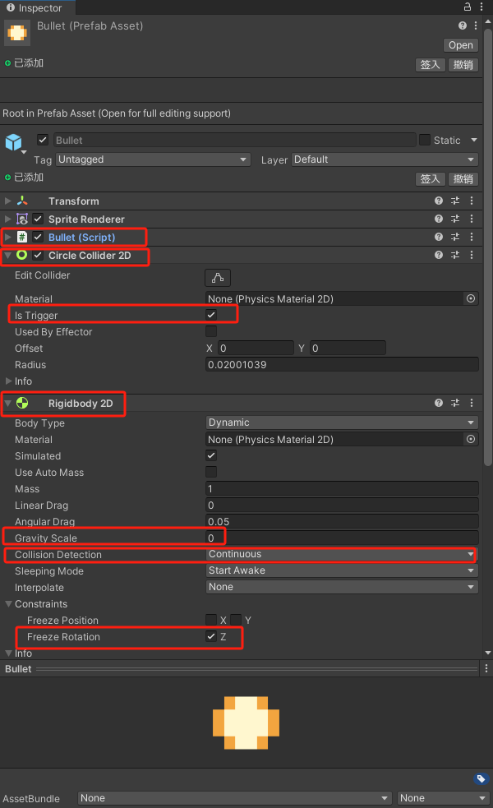The width and height of the screenshot is (493, 808).
Task: Open the Layer dropdown showing Default
Action: point(385,159)
